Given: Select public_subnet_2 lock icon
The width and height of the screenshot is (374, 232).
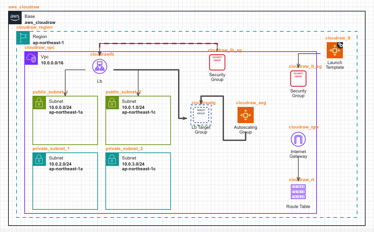Looking at the screenshot, I should tap(112, 103).
